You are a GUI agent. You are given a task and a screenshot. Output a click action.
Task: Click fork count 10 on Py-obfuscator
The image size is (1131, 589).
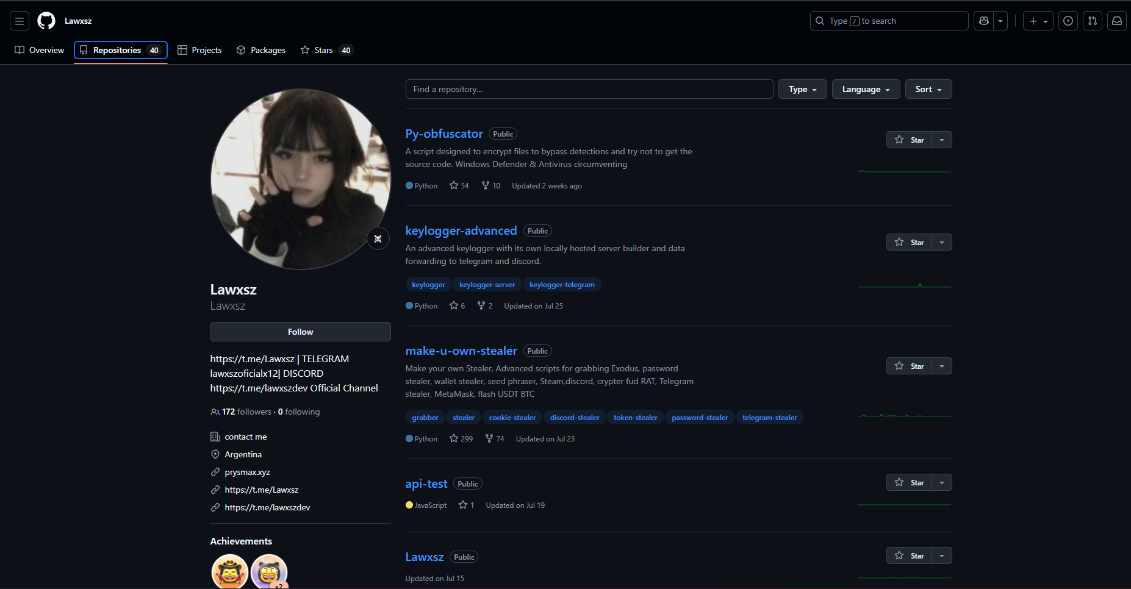point(490,185)
